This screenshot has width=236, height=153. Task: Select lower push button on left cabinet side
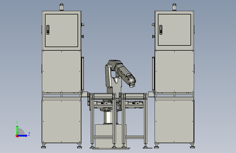pyautogui.click(x=82, y=36)
